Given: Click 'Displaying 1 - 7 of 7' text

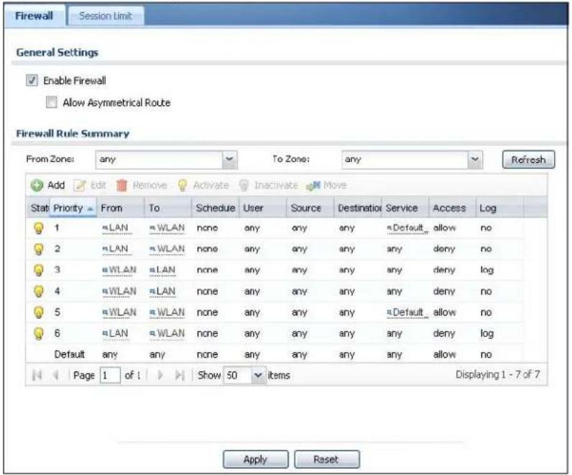Looking at the screenshot, I should [x=497, y=374].
